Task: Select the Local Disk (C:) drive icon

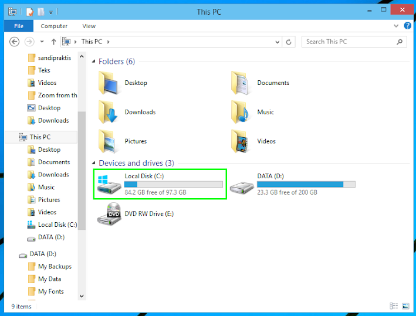Action: point(109,185)
